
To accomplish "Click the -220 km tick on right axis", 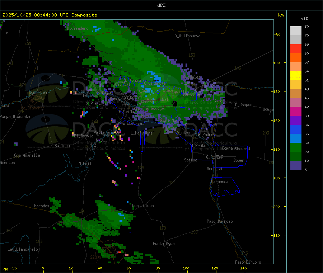I will pyautogui.click(x=276, y=236).
